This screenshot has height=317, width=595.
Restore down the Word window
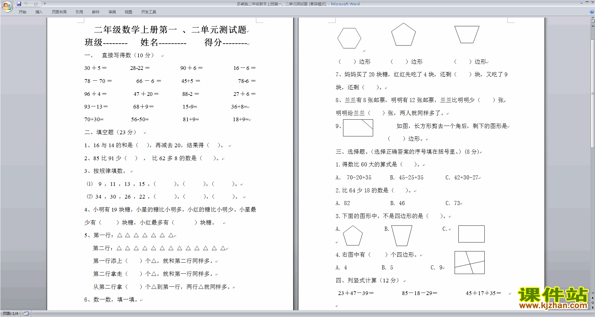(x=587, y=2)
